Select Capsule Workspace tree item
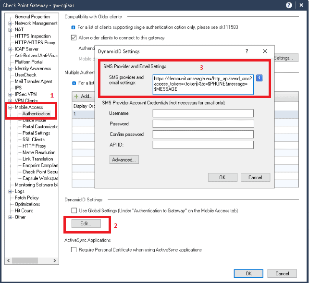 [40, 178]
